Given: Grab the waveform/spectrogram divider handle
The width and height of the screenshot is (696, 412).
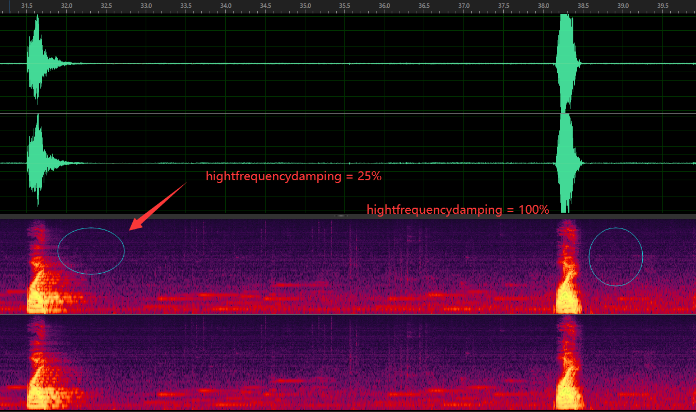Looking at the screenshot, I should point(341,216).
